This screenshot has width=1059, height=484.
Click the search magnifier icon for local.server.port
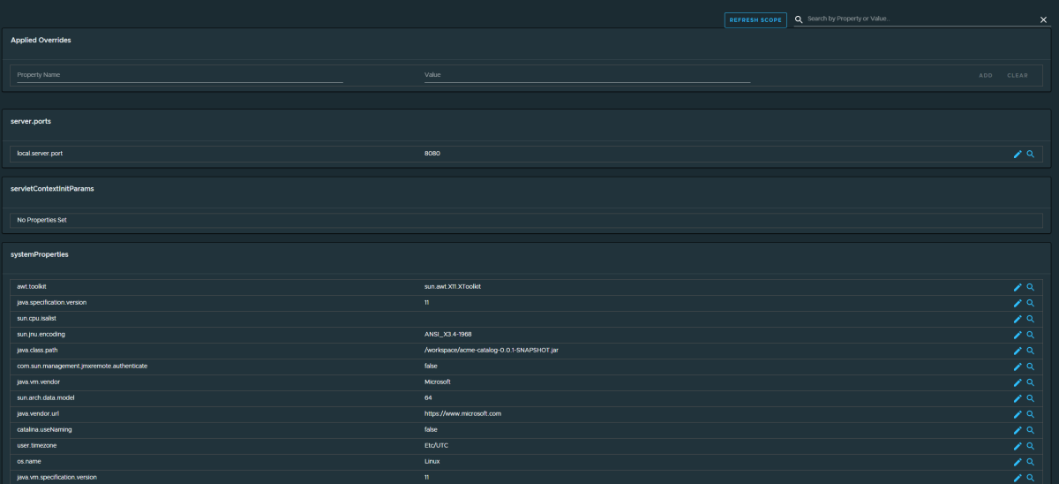(x=1030, y=154)
